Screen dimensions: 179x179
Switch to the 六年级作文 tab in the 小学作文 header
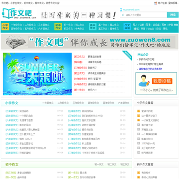pyautogui.click(x=124, y=103)
